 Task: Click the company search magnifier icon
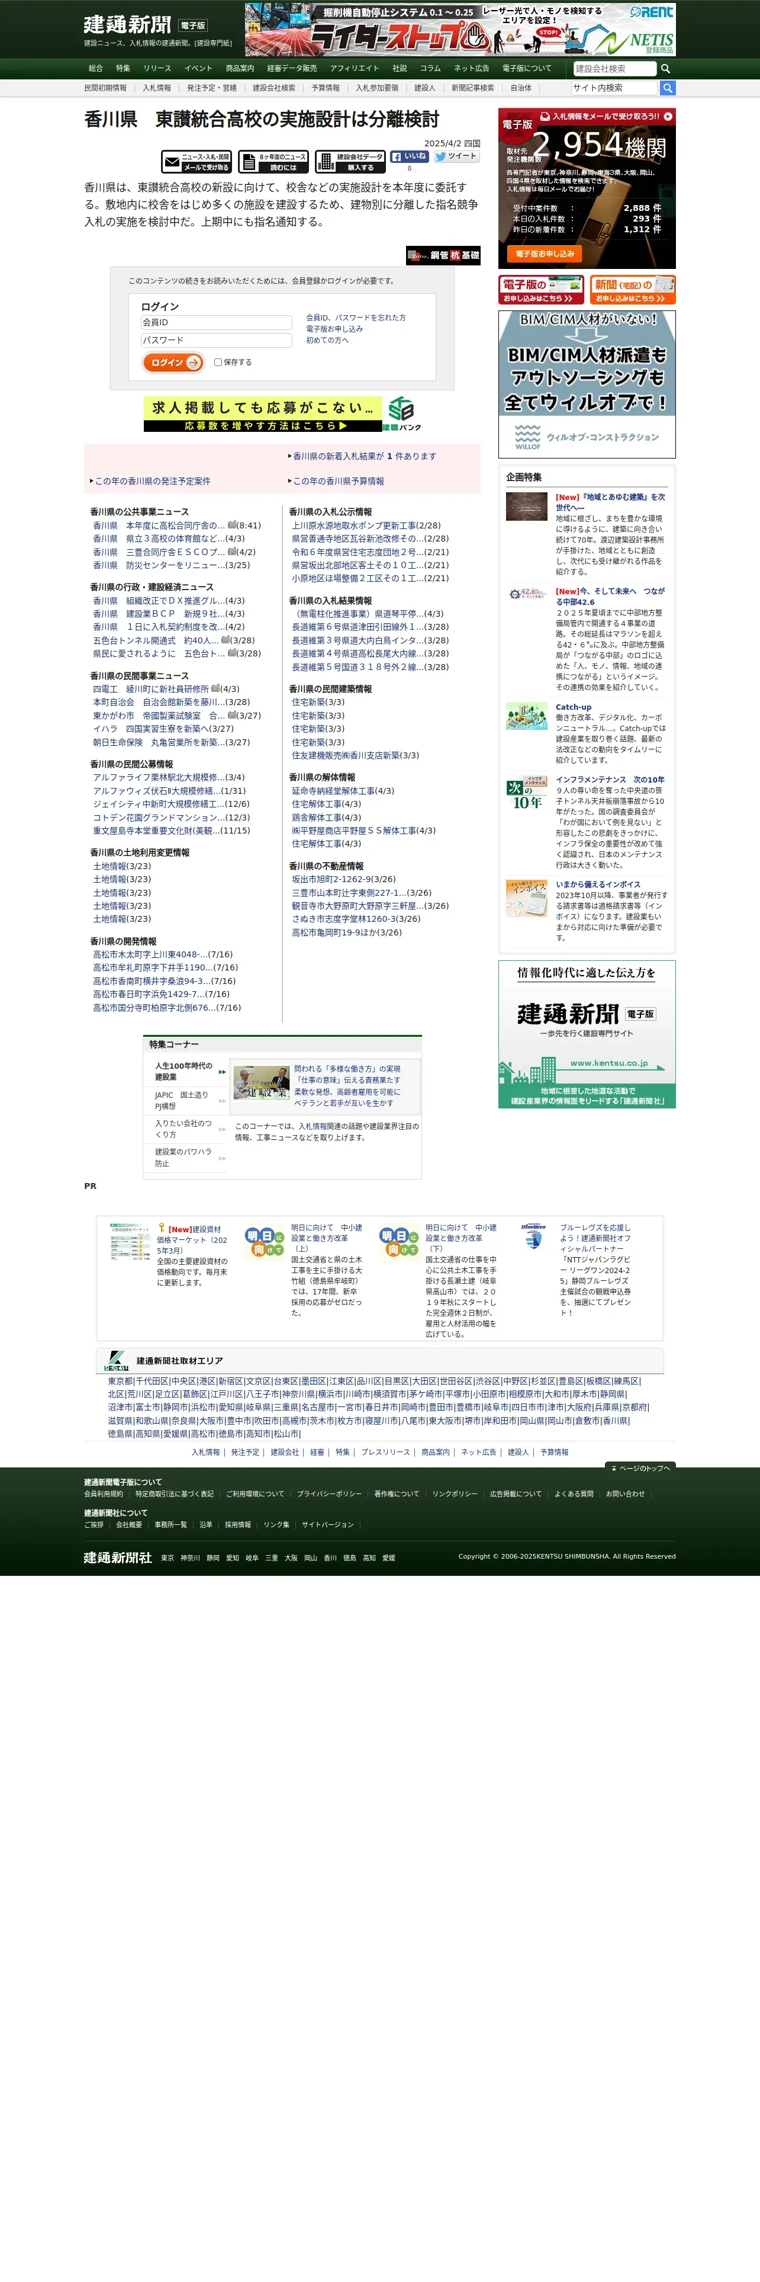(665, 68)
